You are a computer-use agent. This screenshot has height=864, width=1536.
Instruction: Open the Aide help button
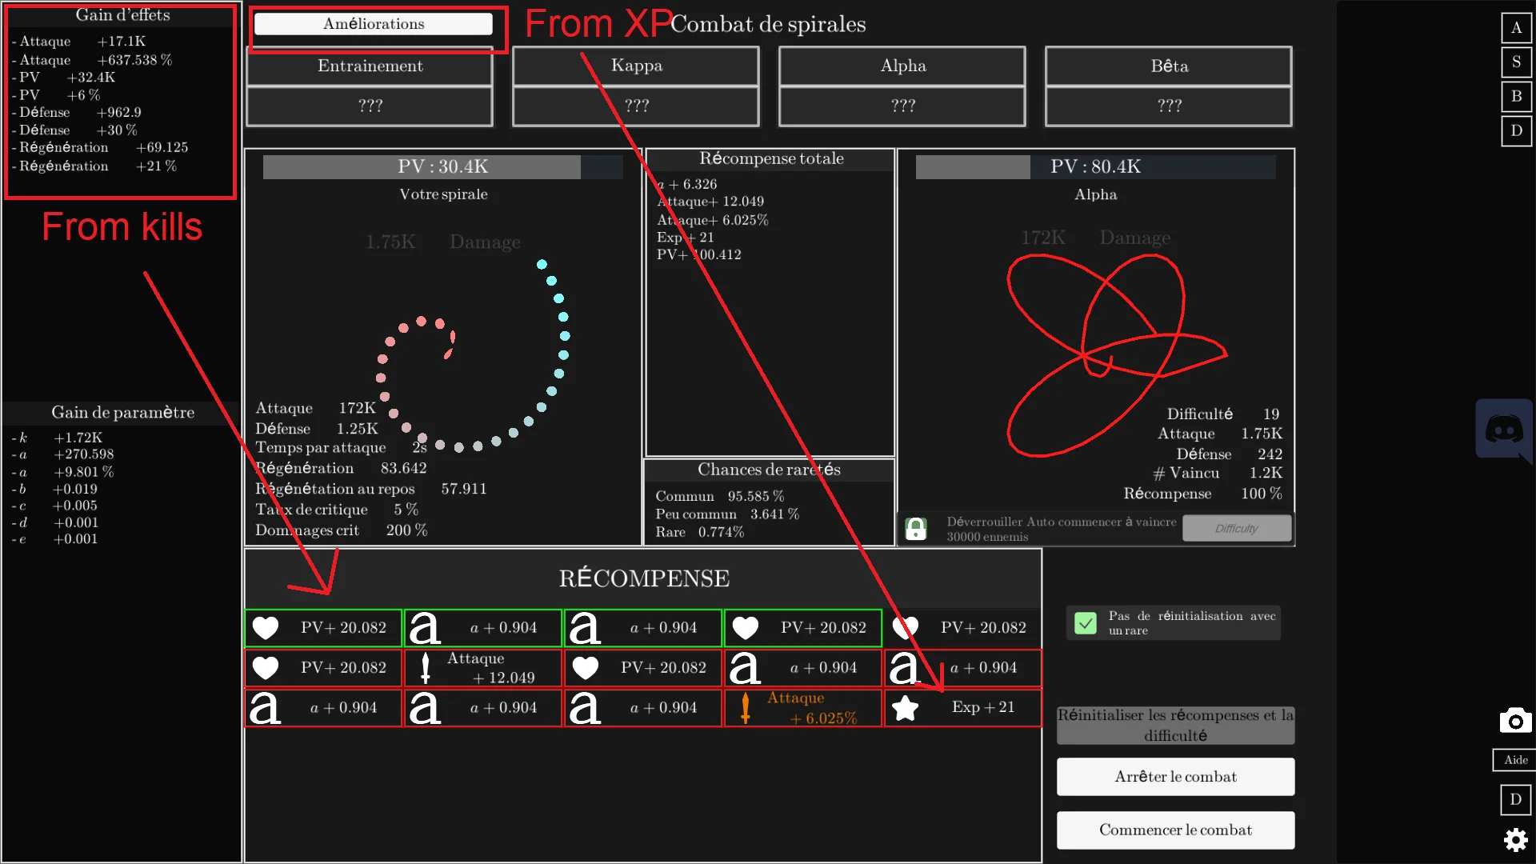click(x=1514, y=760)
